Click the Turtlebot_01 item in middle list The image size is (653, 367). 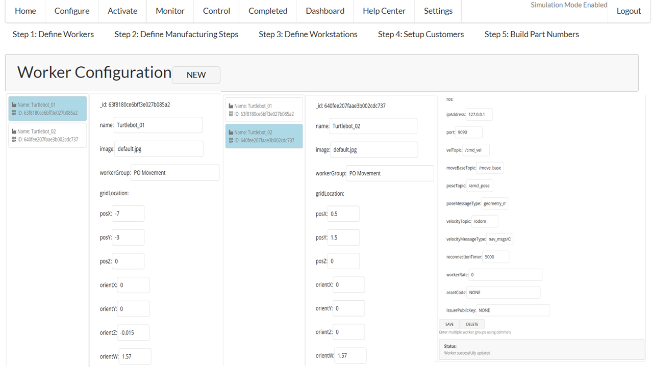[264, 110]
